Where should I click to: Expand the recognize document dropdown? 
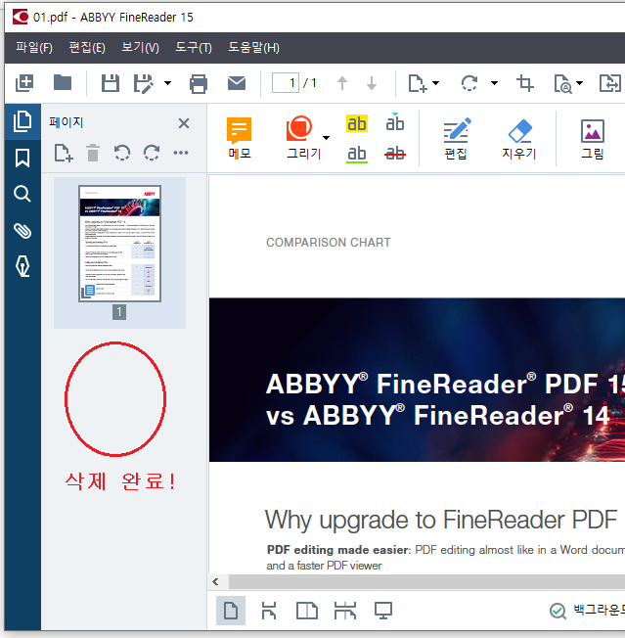point(579,83)
